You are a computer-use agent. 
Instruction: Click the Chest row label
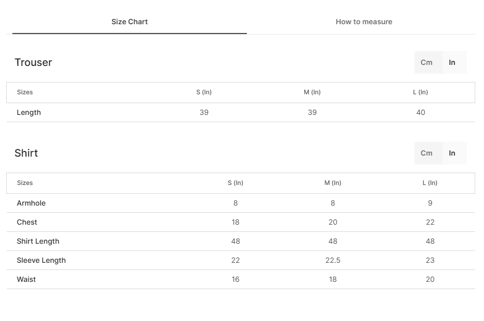pyautogui.click(x=27, y=222)
